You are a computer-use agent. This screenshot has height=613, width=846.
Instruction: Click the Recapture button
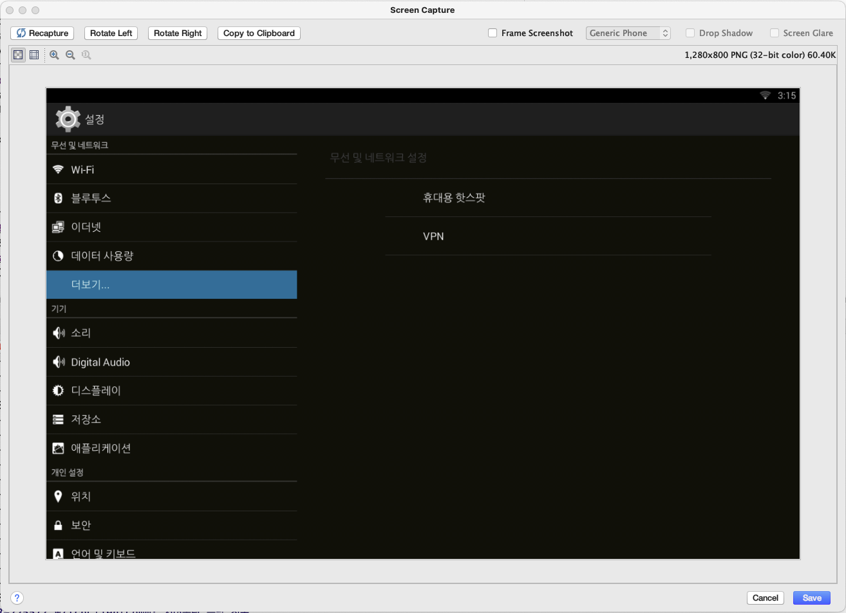(42, 33)
